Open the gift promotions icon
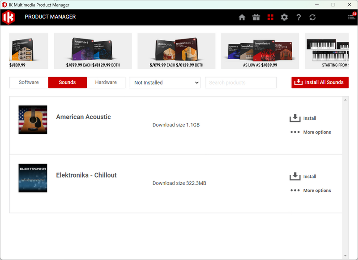Viewport: 358px width, 260px height. click(256, 17)
